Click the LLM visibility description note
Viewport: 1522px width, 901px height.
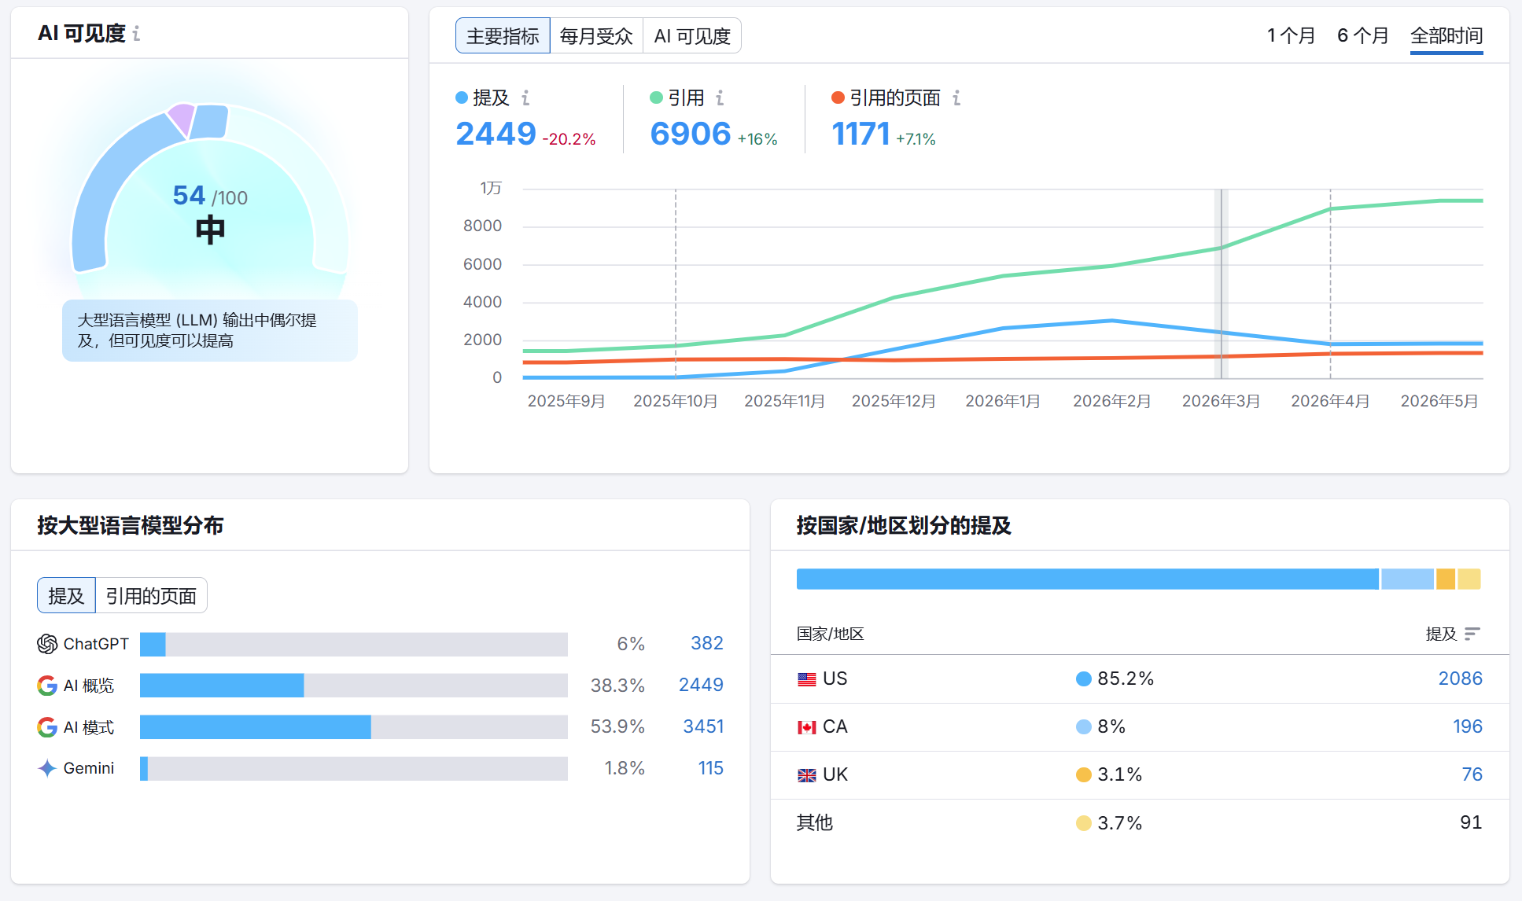click(210, 330)
